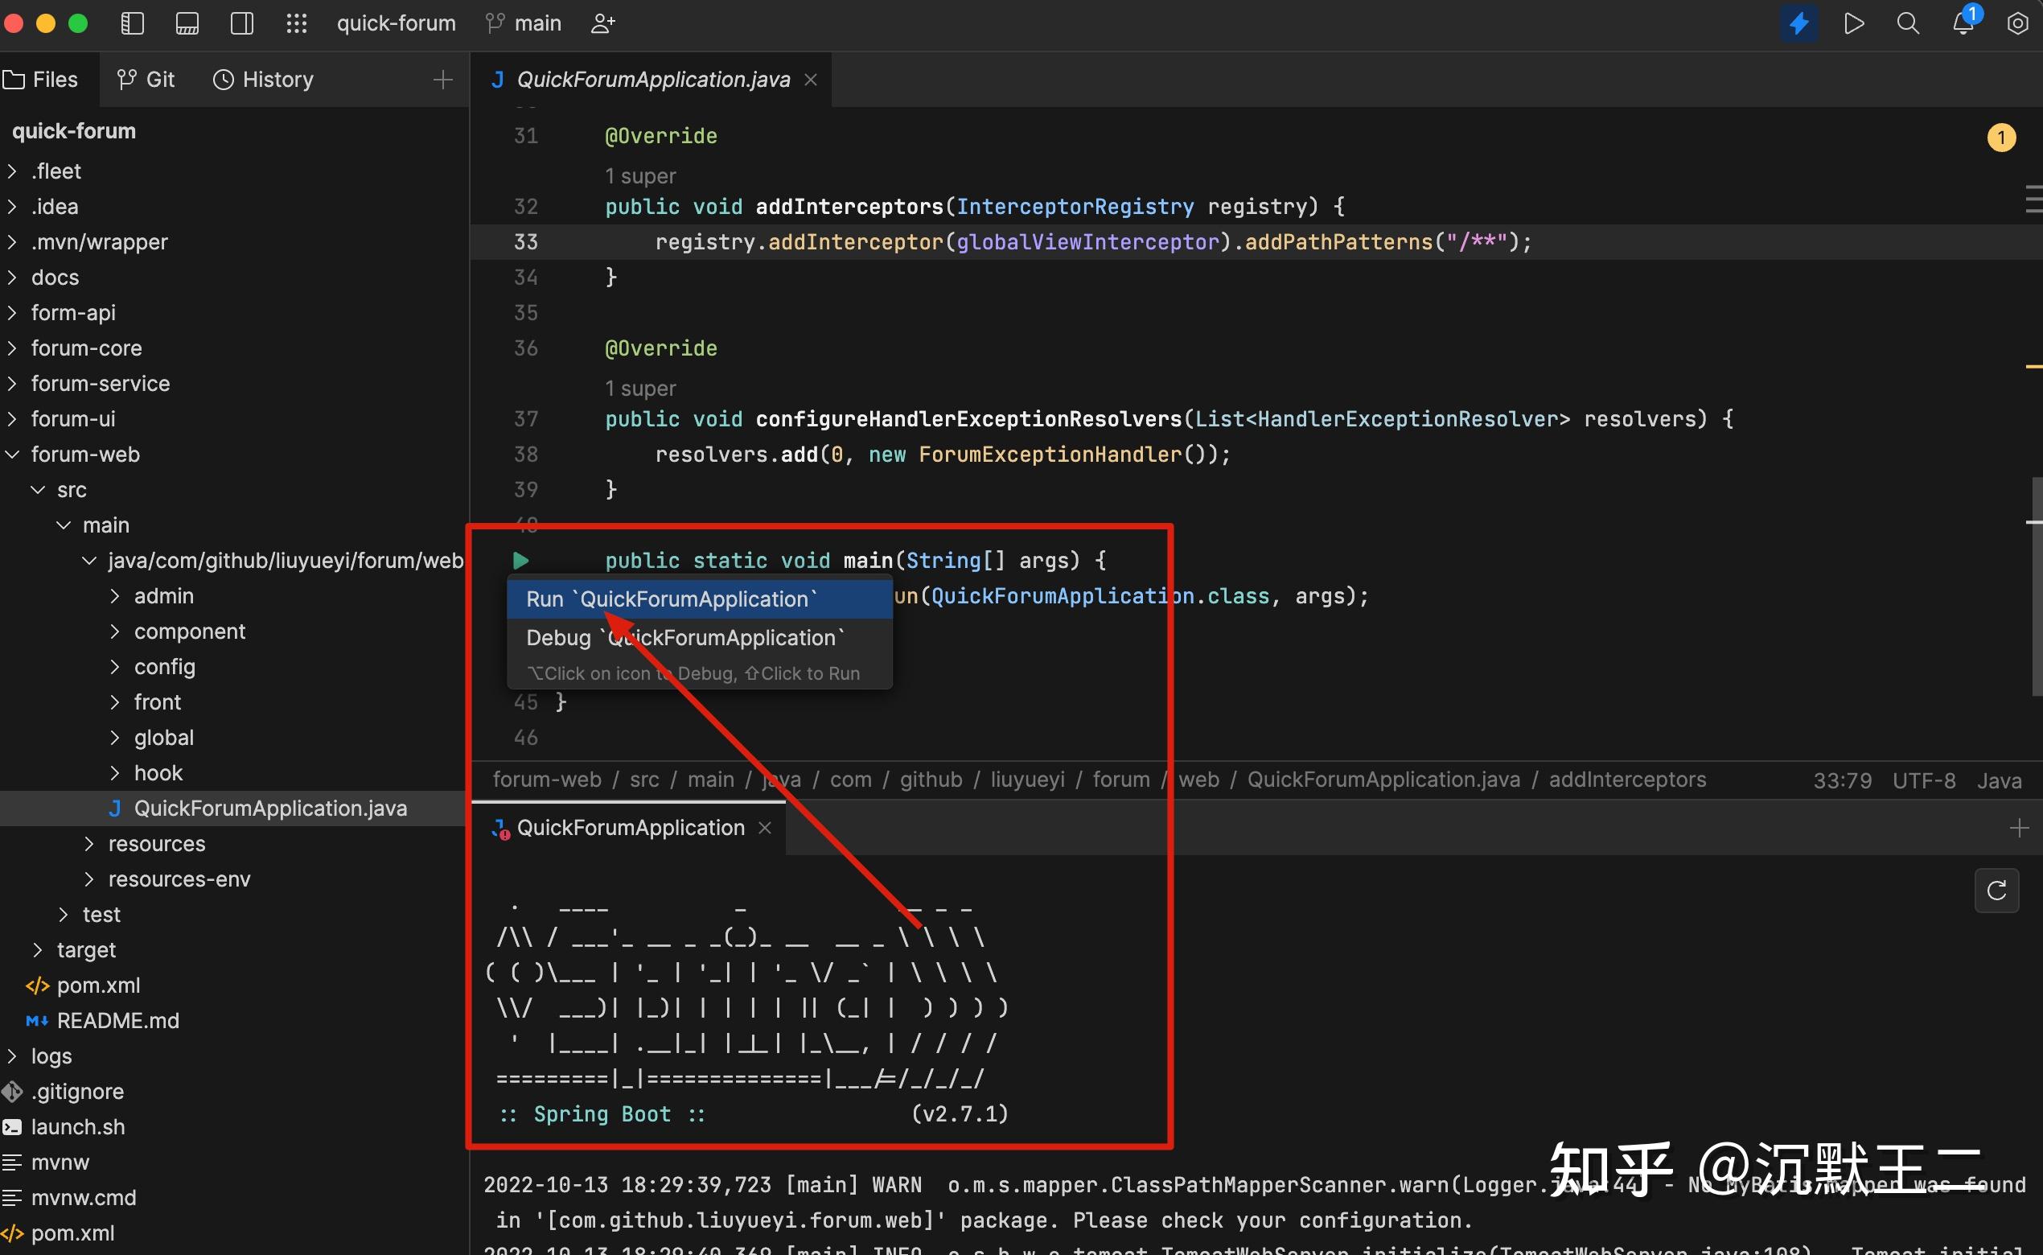The height and width of the screenshot is (1255, 2043).
Task: Click the 33:79 cursor position indicator
Action: point(1842,781)
